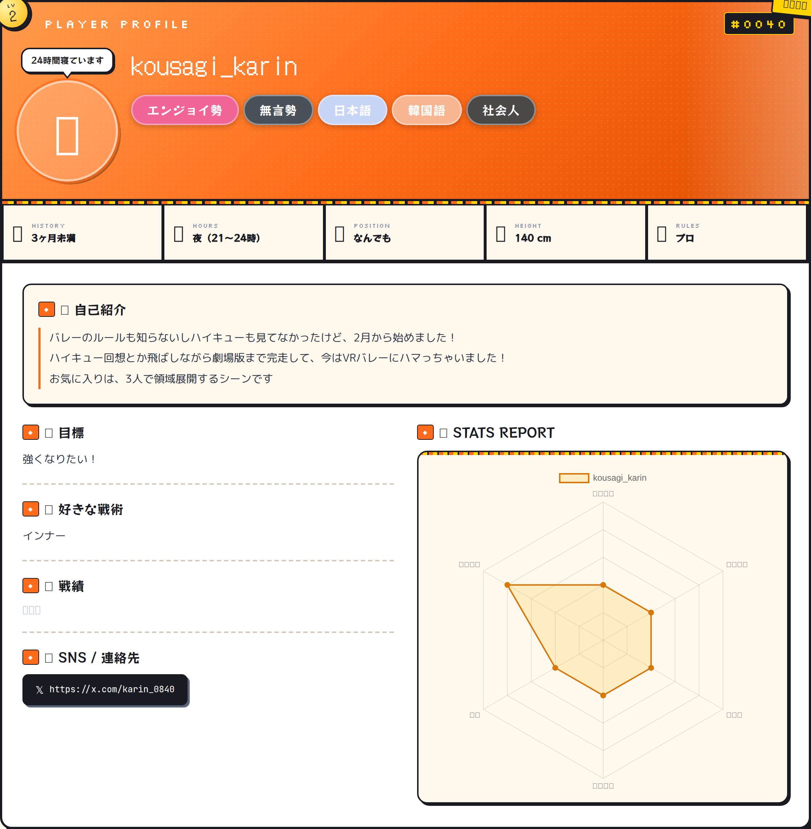811x829 pixels.
Task: Select the エンジョイ勢 tag
Action: coord(184,110)
